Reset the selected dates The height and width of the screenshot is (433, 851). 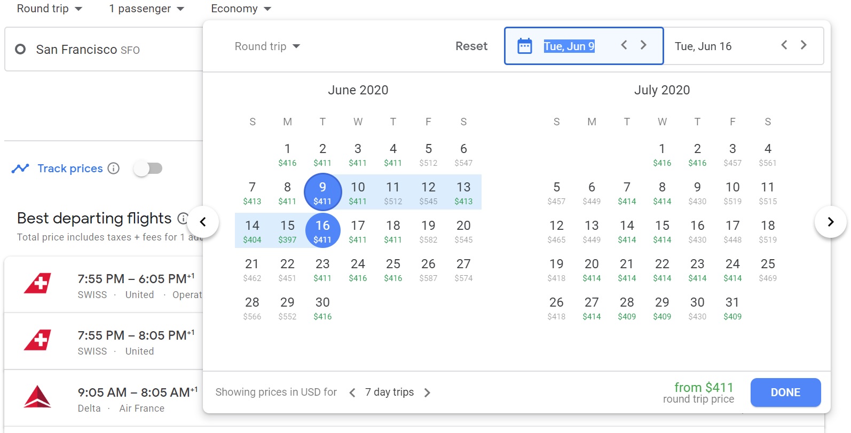point(471,46)
